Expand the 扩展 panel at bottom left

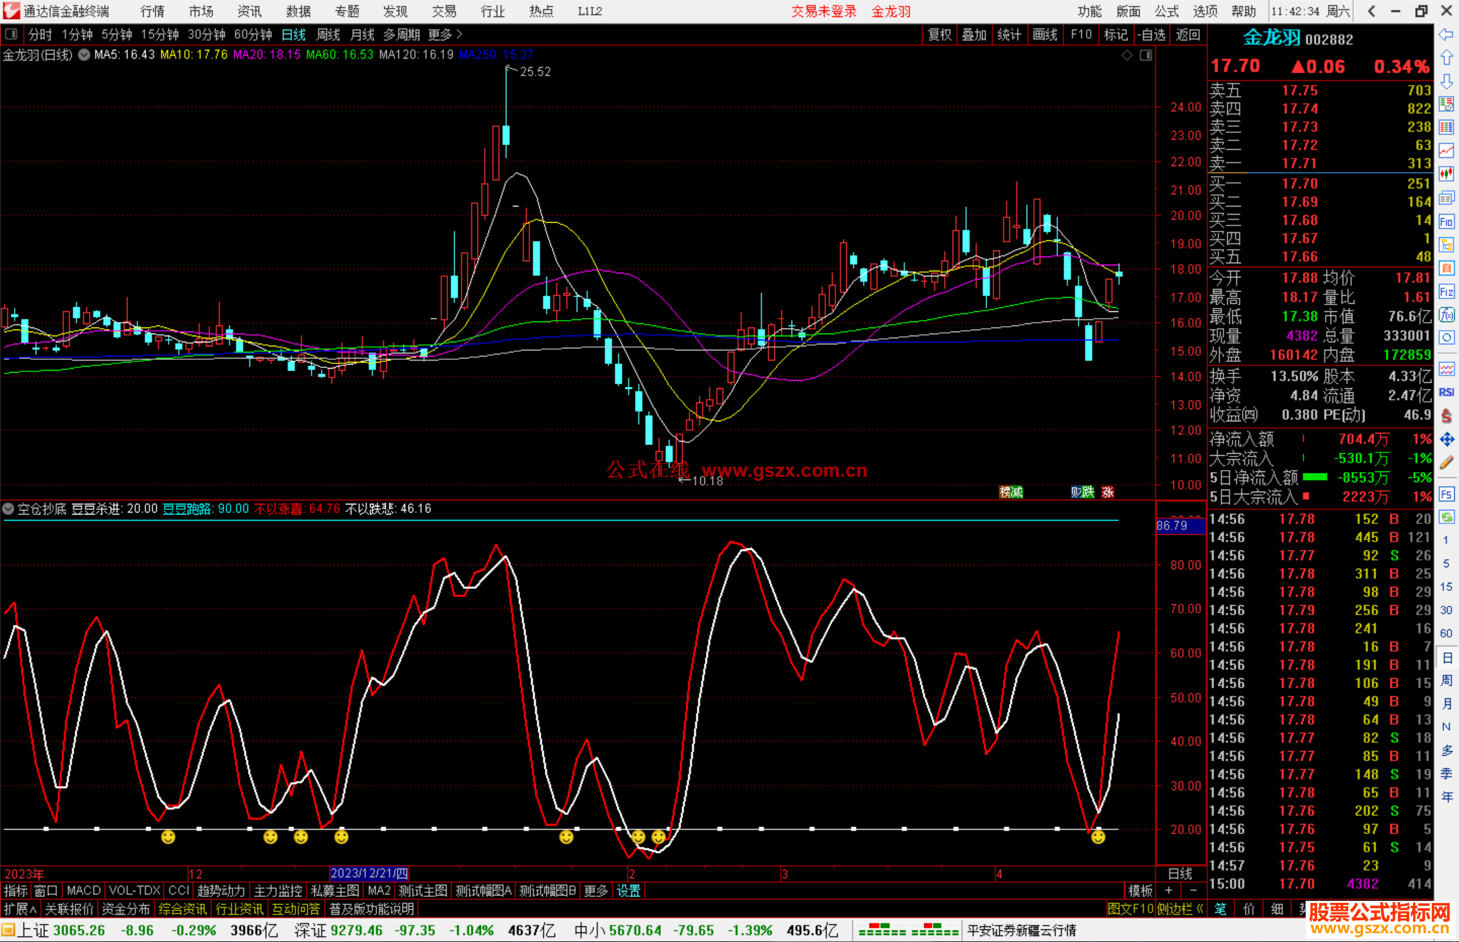(20, 909)
